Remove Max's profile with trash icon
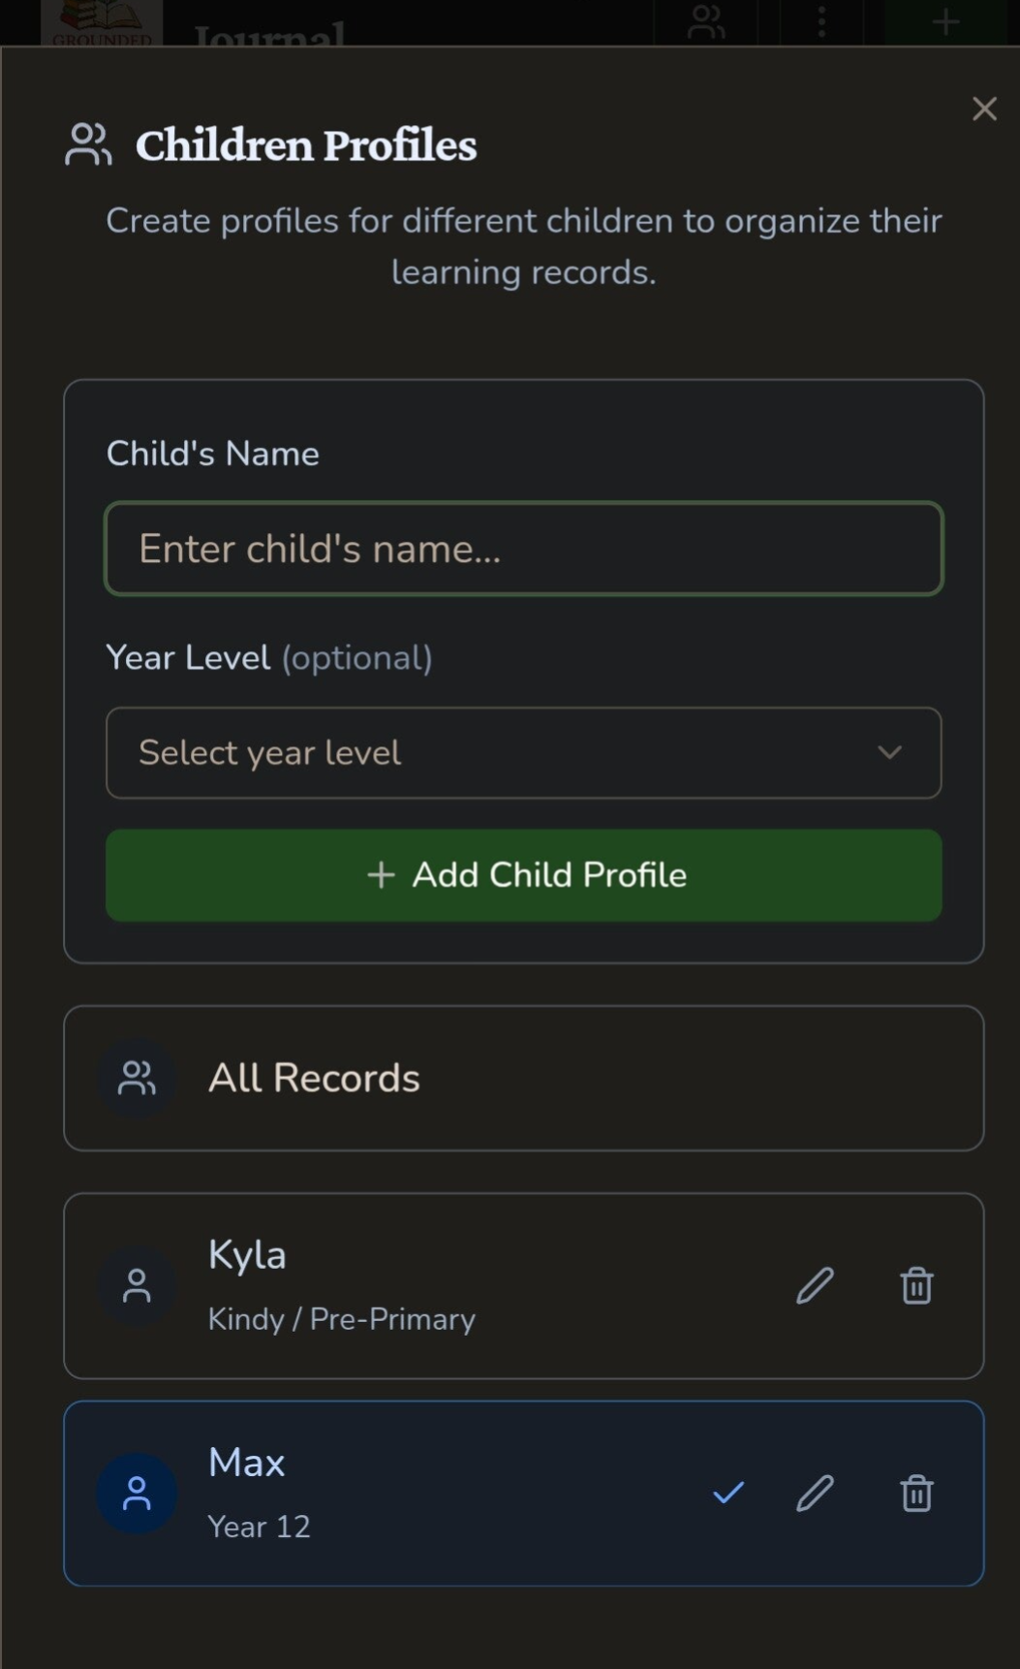The image size is (1020, 1669). (x=916, y=1494)
